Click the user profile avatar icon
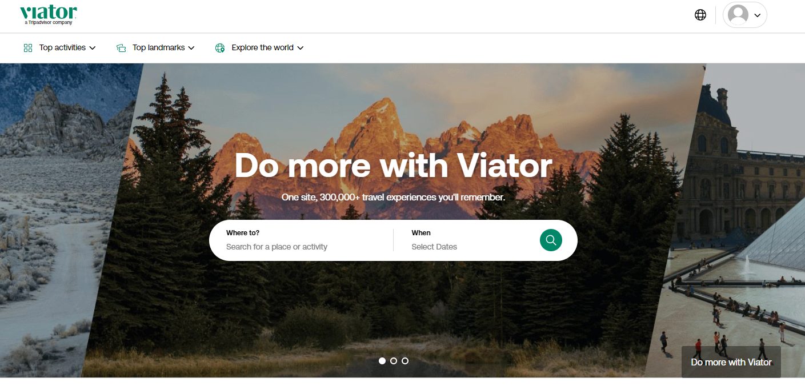This screenshot has height=390, width=805. point(738,15)
